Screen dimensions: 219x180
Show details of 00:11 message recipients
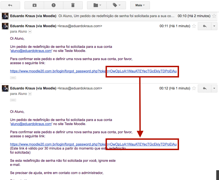tap(30, 32)
